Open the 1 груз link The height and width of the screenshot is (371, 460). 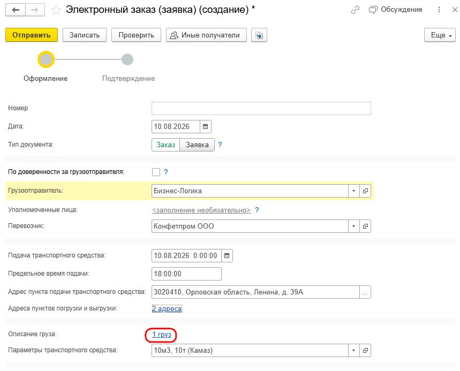click(x=162, y=335)
